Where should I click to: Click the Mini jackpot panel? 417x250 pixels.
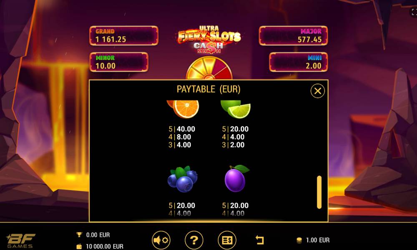point(299,62)
